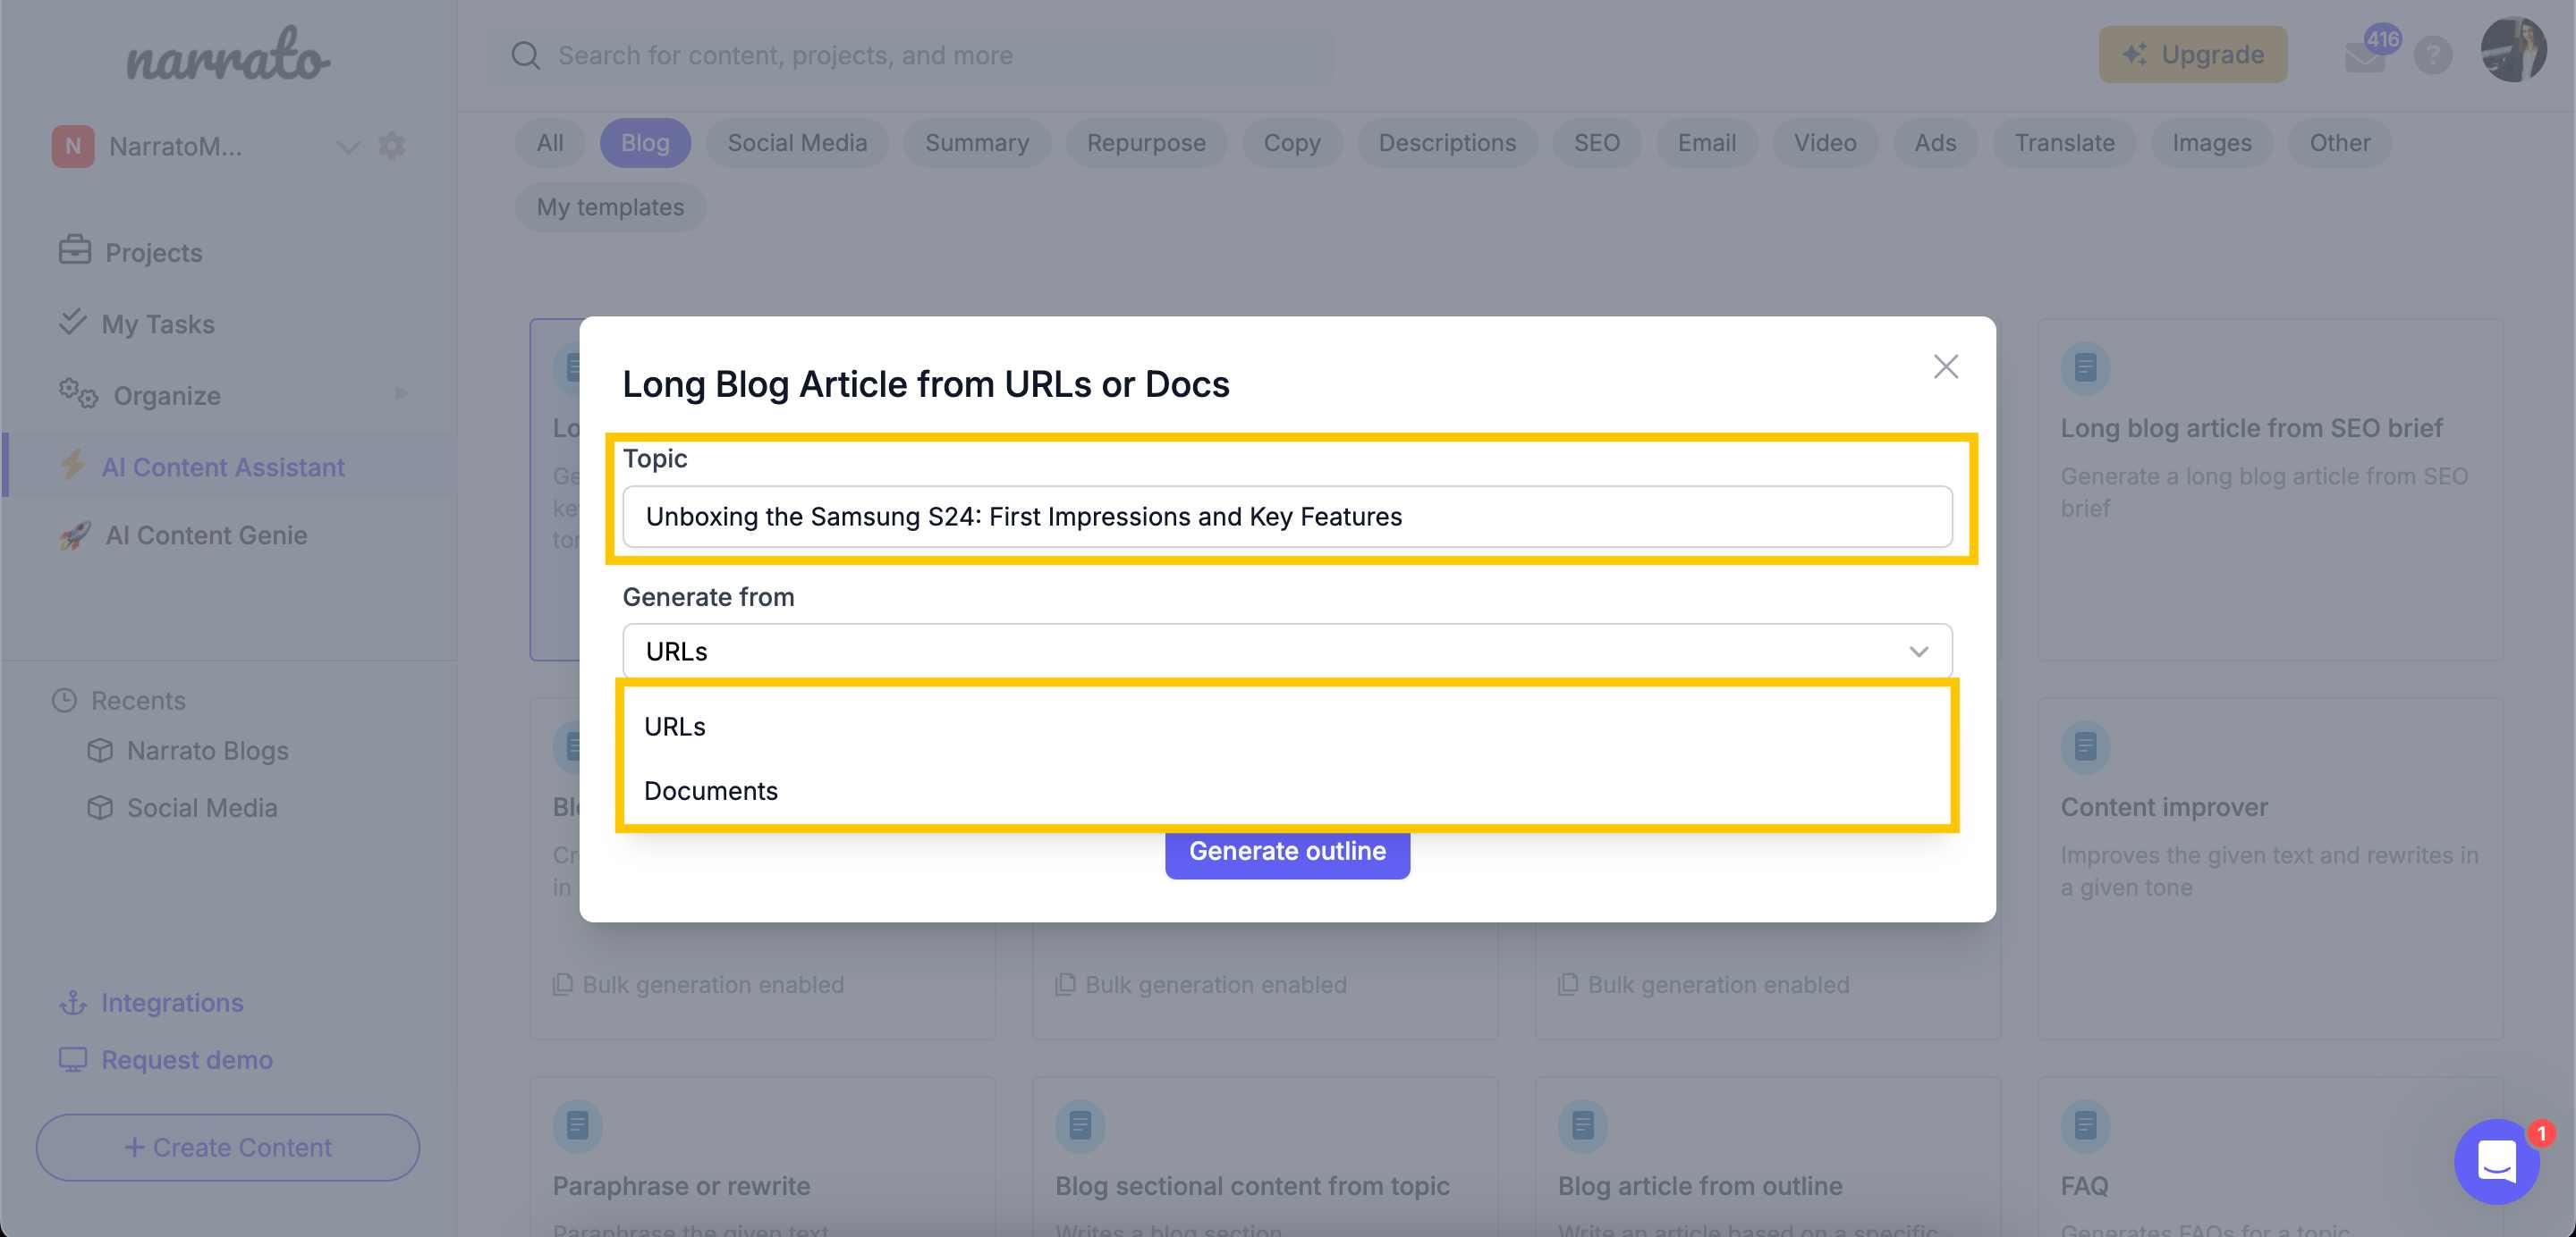Viewport: 2576px width, 1237px height.
Task: Select the Images category tab
Action: point(2211,143)
